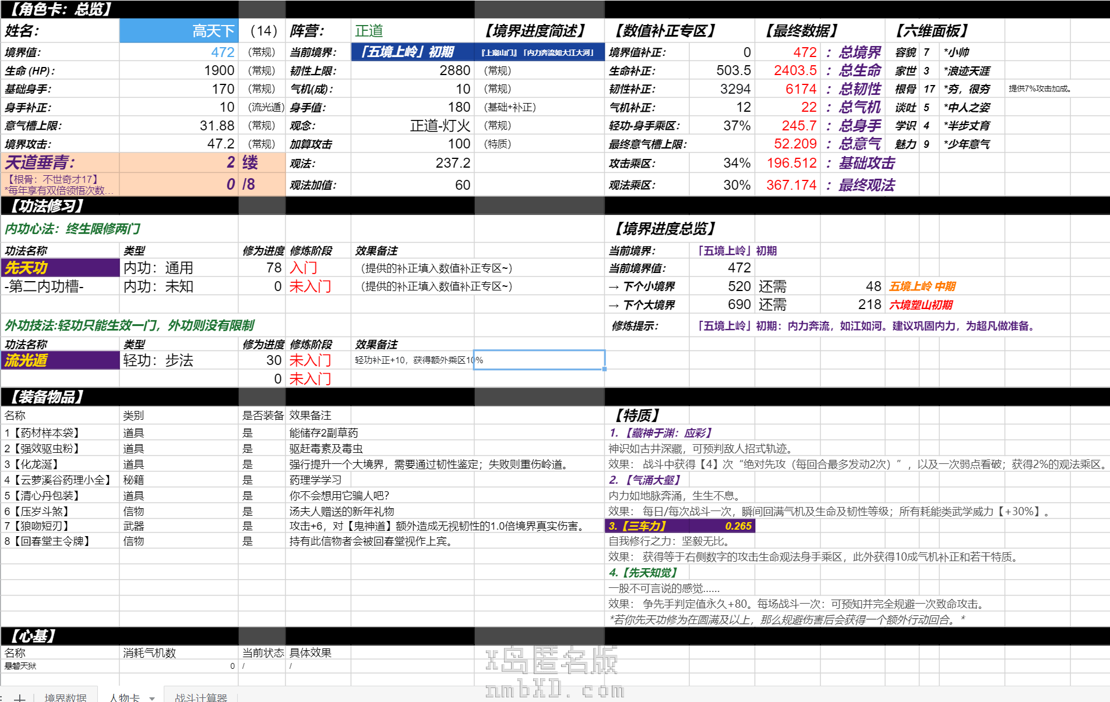Select the 五境上岭 初期 current realm cell
Viewport: 1110px width, 702px height.
413,52
